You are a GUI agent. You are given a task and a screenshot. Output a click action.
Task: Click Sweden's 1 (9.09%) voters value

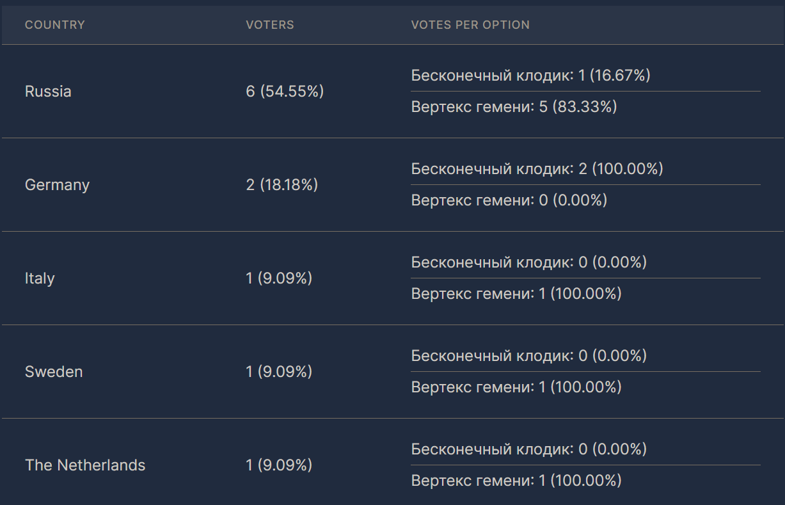pos(278,372)
